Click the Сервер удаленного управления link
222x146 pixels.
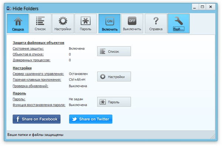pyautogui.click(x=38, y=74)
